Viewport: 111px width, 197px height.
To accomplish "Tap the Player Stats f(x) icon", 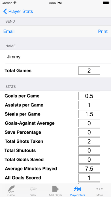I will click(77, 189).
